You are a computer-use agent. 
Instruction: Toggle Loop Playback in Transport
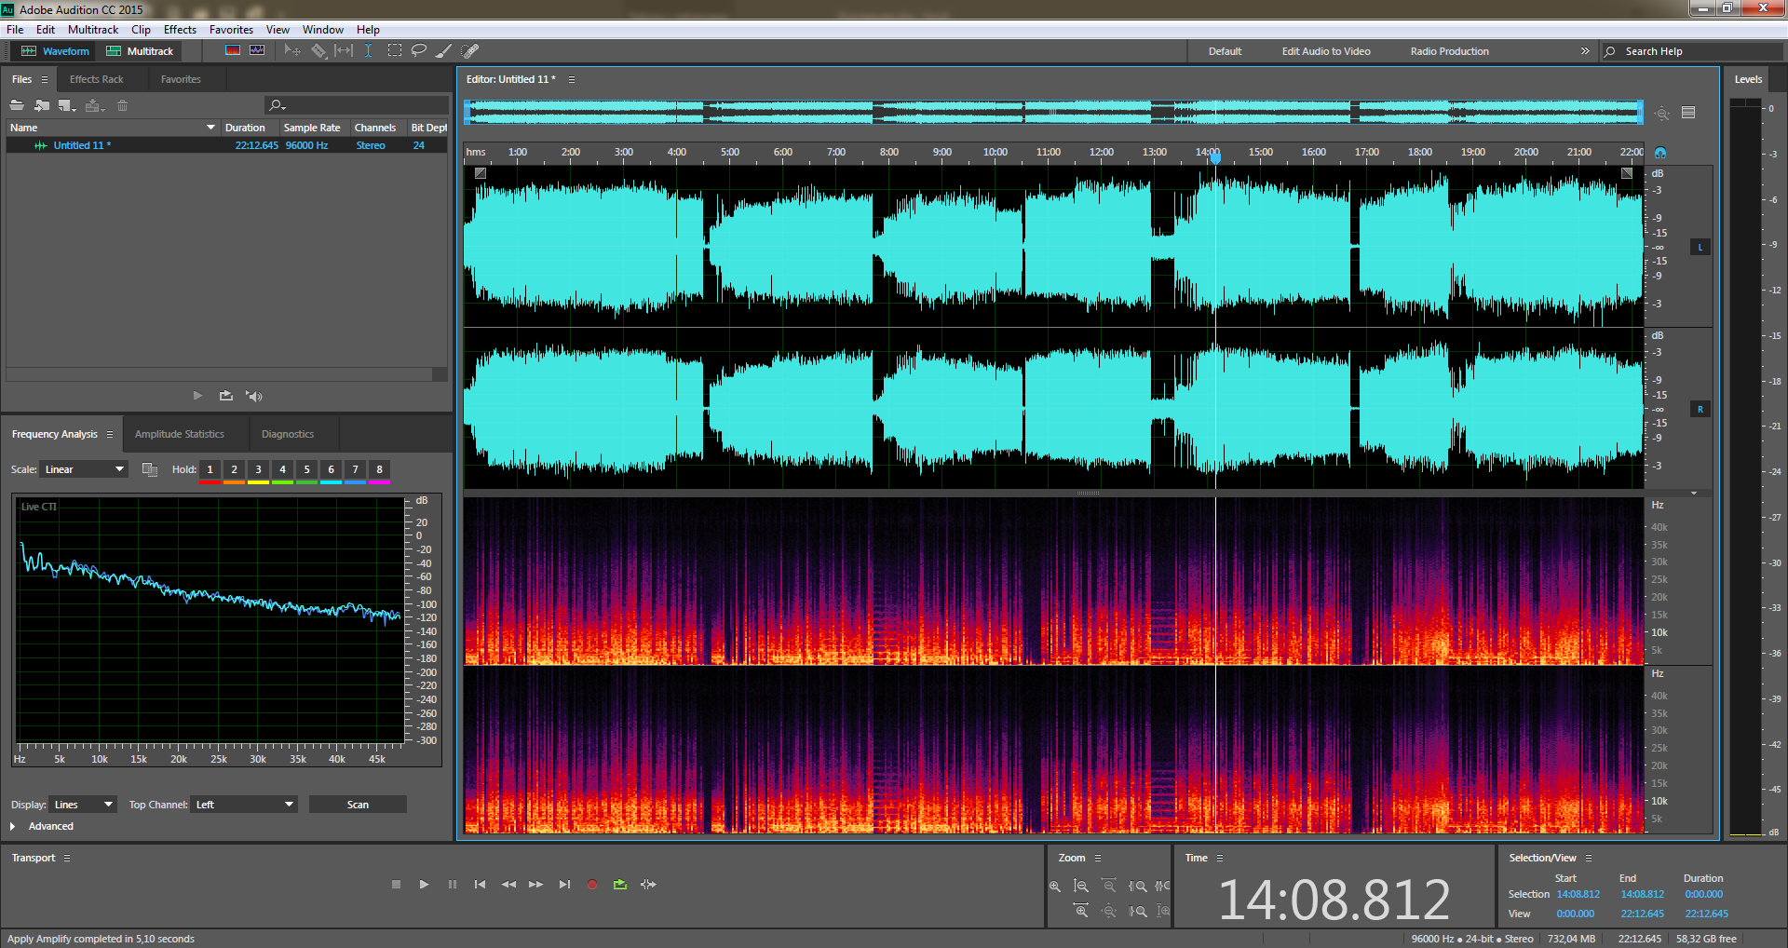pyautogui.click(x=620, y=885)
